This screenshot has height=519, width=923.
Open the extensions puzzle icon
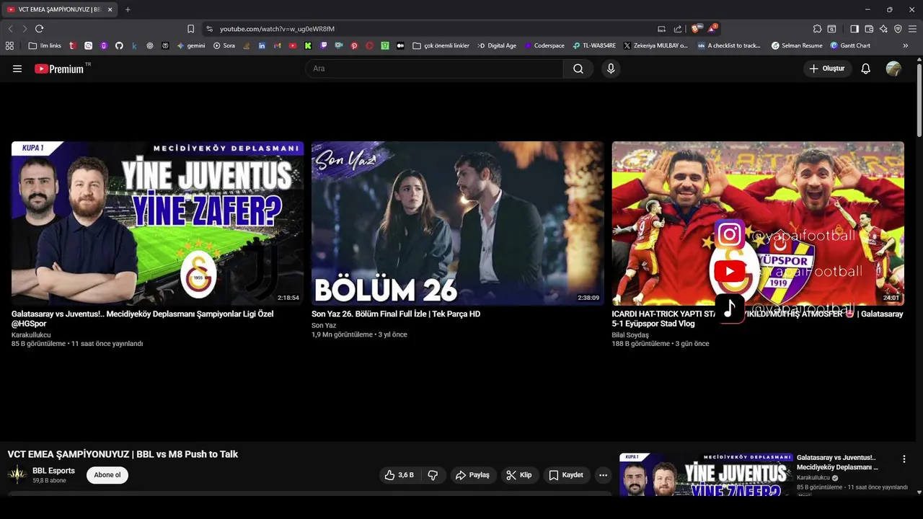817,29
